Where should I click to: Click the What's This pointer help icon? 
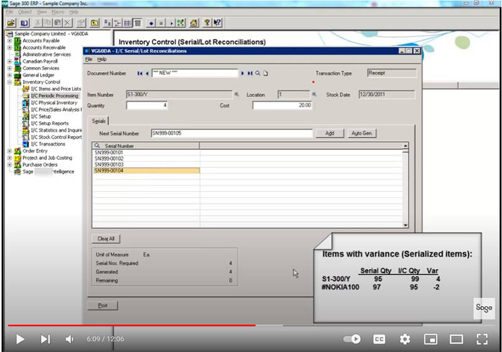pyautogui.click(x=217, y=23)
